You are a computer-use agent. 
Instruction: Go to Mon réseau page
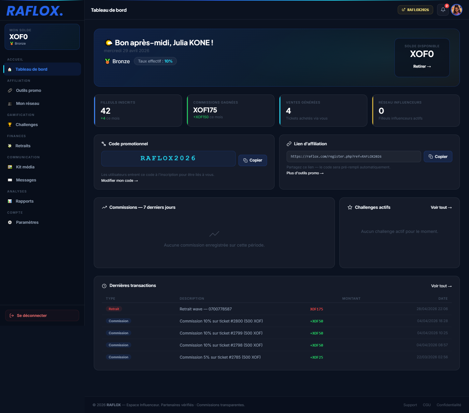(x=42, y=104)
